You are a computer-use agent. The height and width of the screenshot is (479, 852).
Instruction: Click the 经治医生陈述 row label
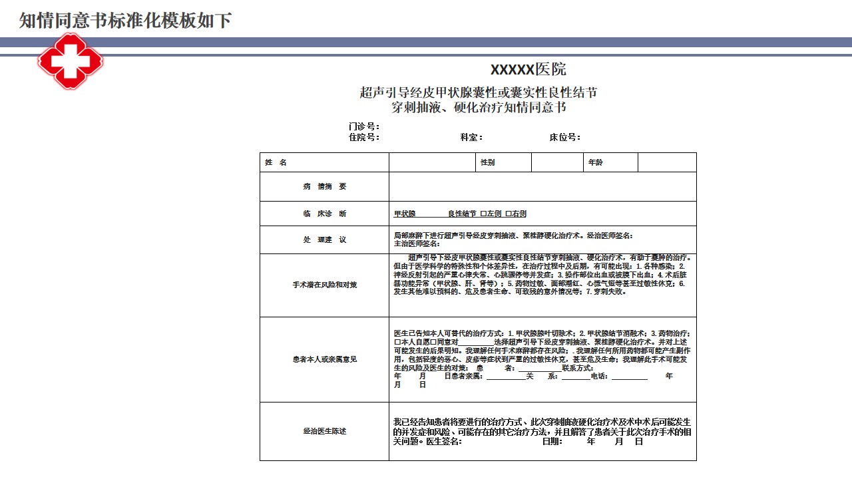tap(324, 432)
